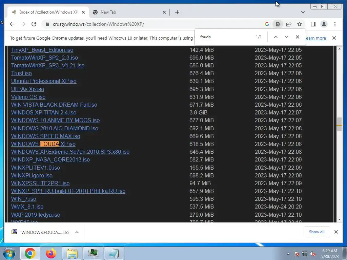This screenshot has height=260, width=347.
Task: Click the find bar text field
Action: point(226,37)
